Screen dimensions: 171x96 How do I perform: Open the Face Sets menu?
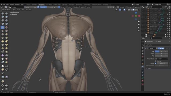pos(28,10)
